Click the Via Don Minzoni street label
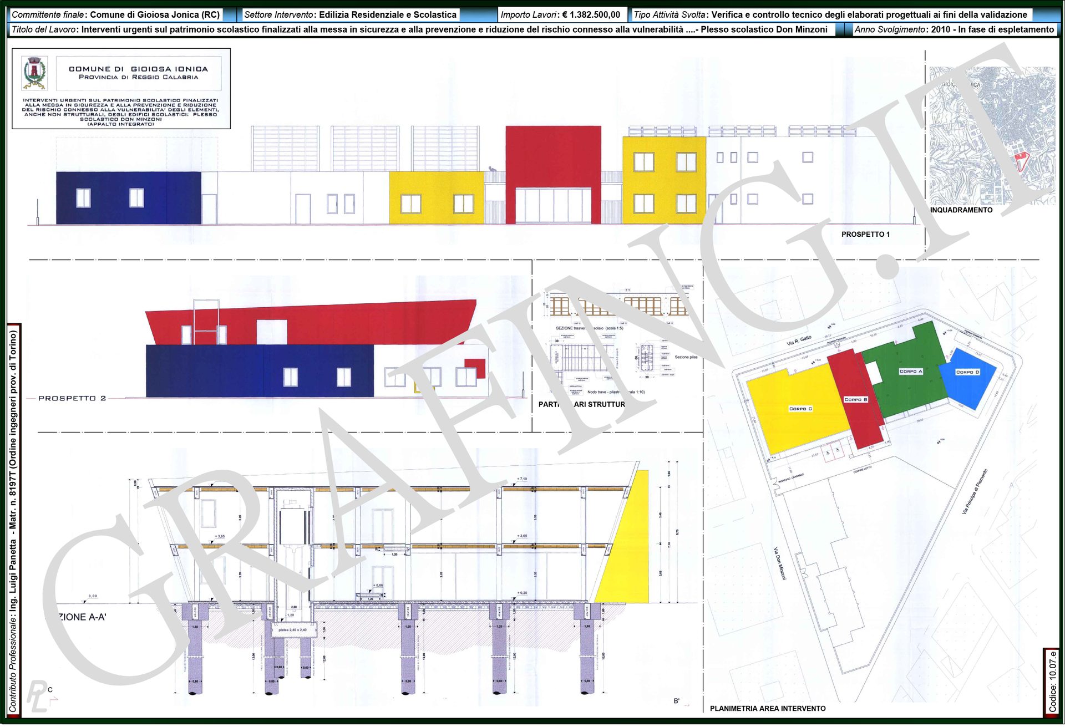 click(x=779, y=564)
